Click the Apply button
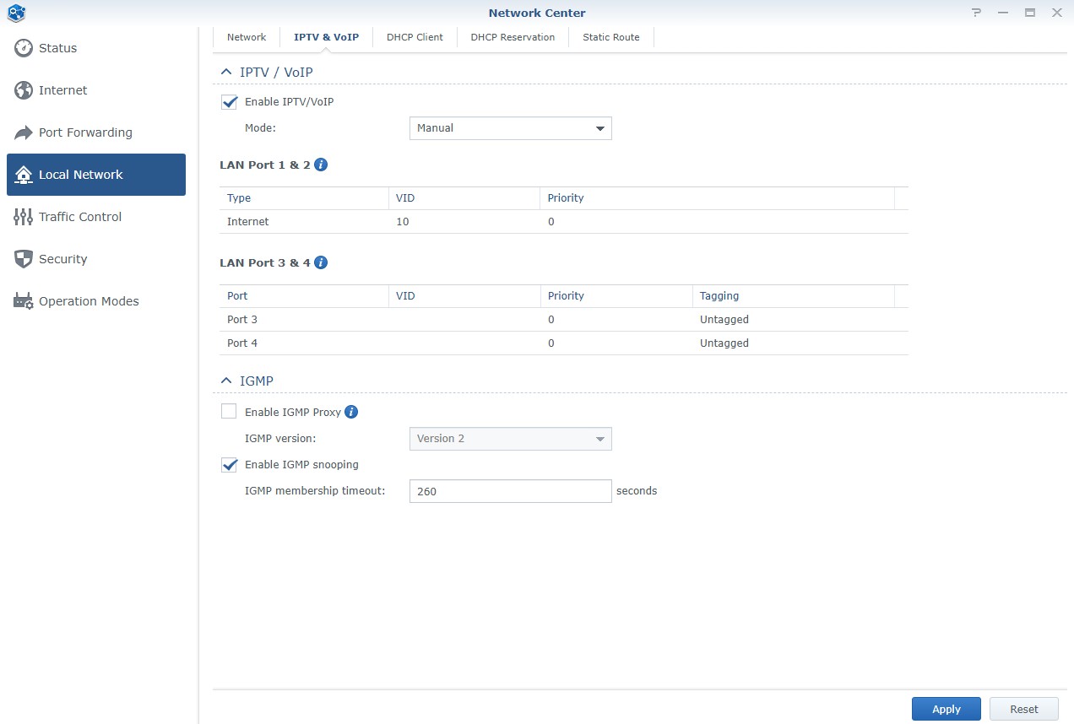Screen dimensions: 1074x724 click(x=946, y=710)
